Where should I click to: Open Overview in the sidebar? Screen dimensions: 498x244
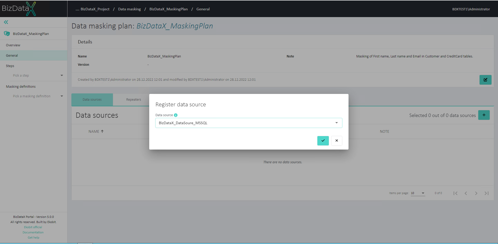pyautogui.click(x=13, y=45)
